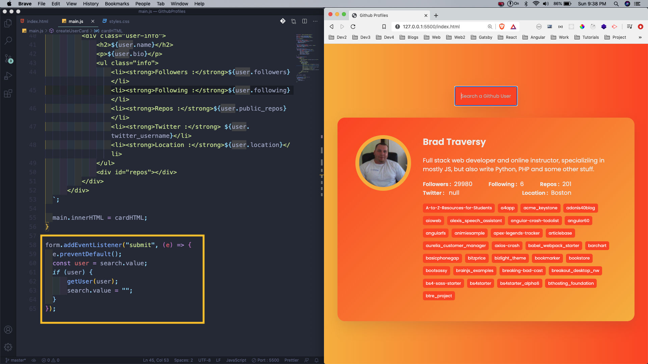Open the Apple menu
Image resolution: width=648 pixels, height=364 pixels.
tap(9, 4)
